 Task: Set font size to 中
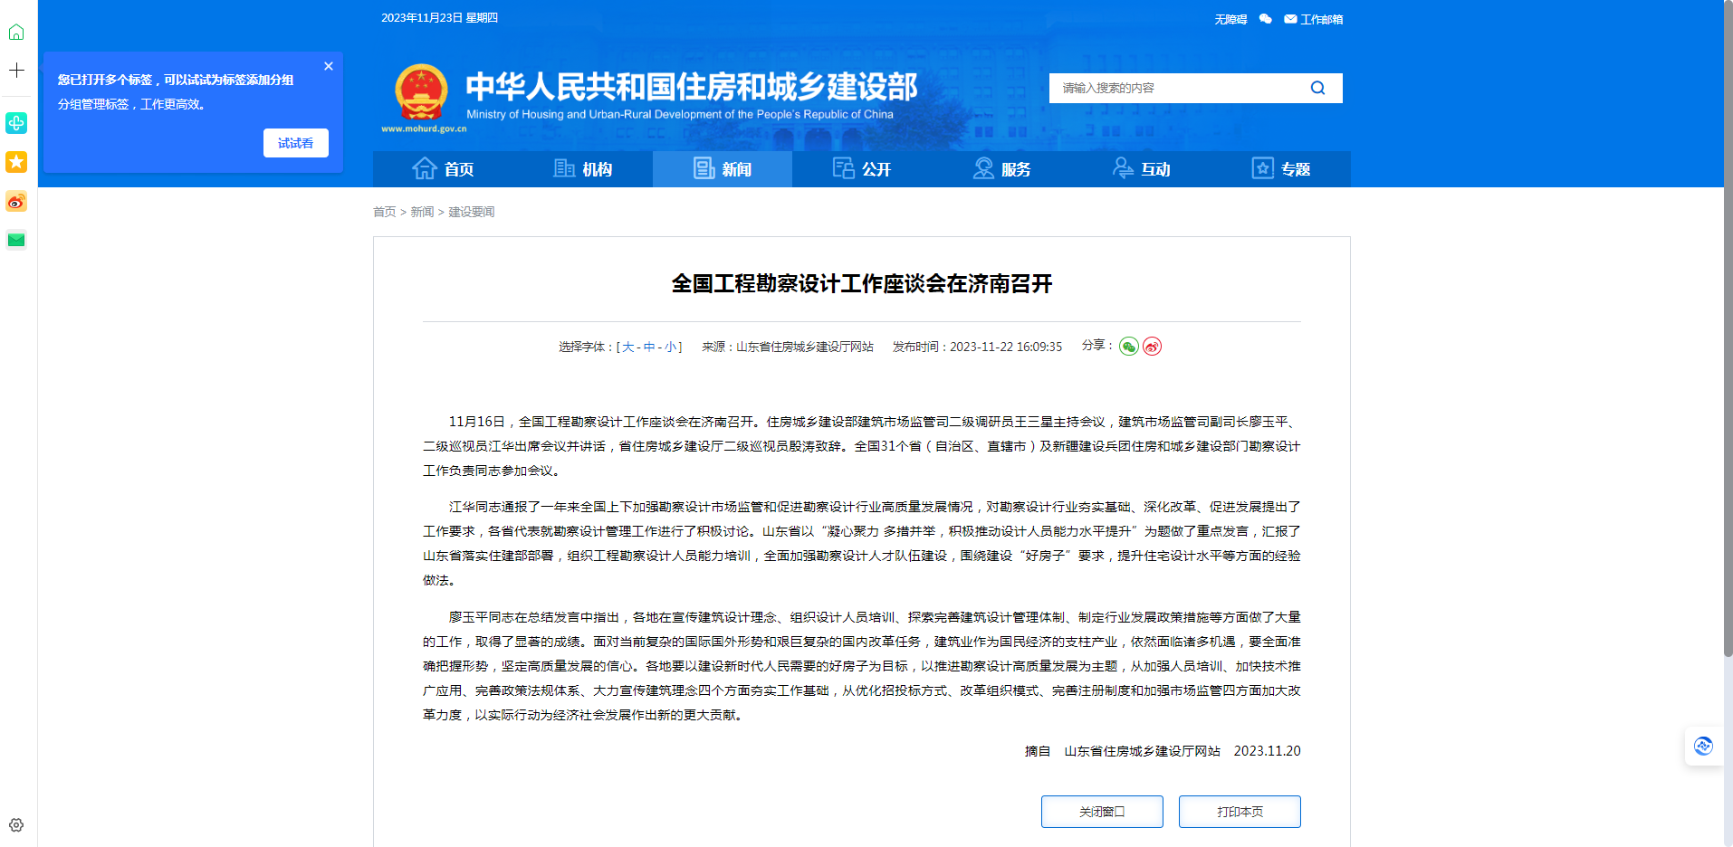coord(649,347)
